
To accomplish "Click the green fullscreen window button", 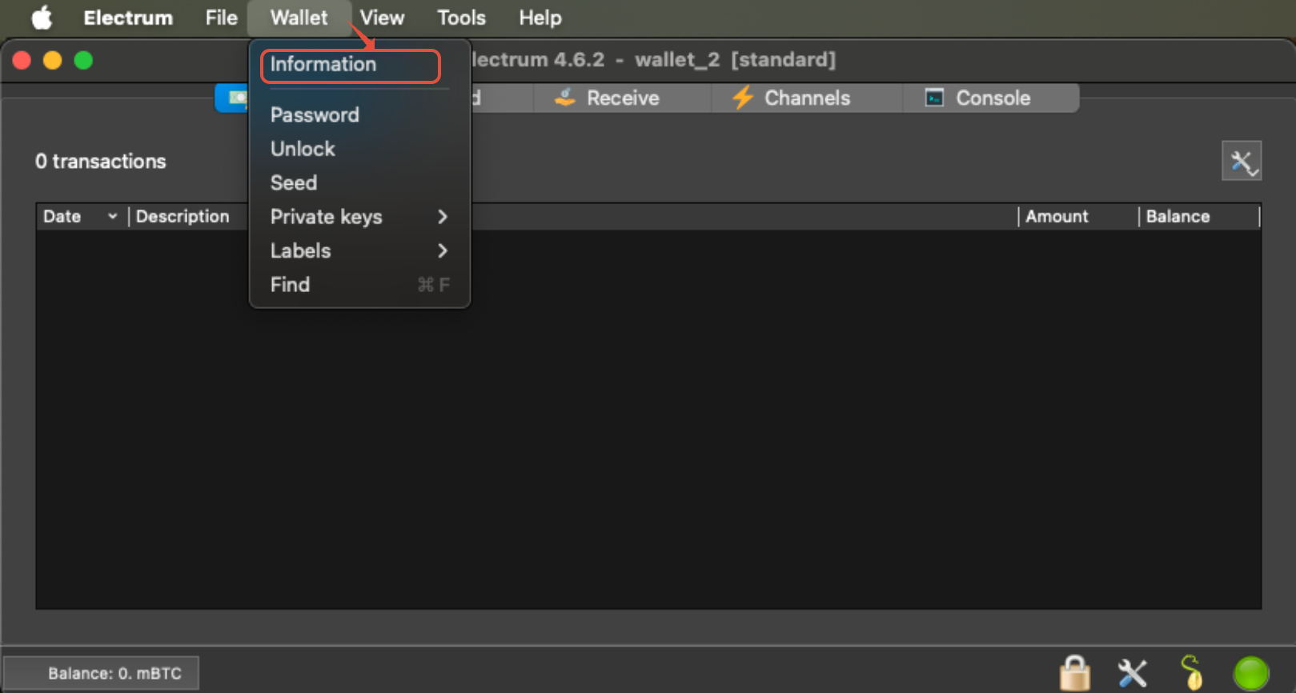I will click(83, 61).
